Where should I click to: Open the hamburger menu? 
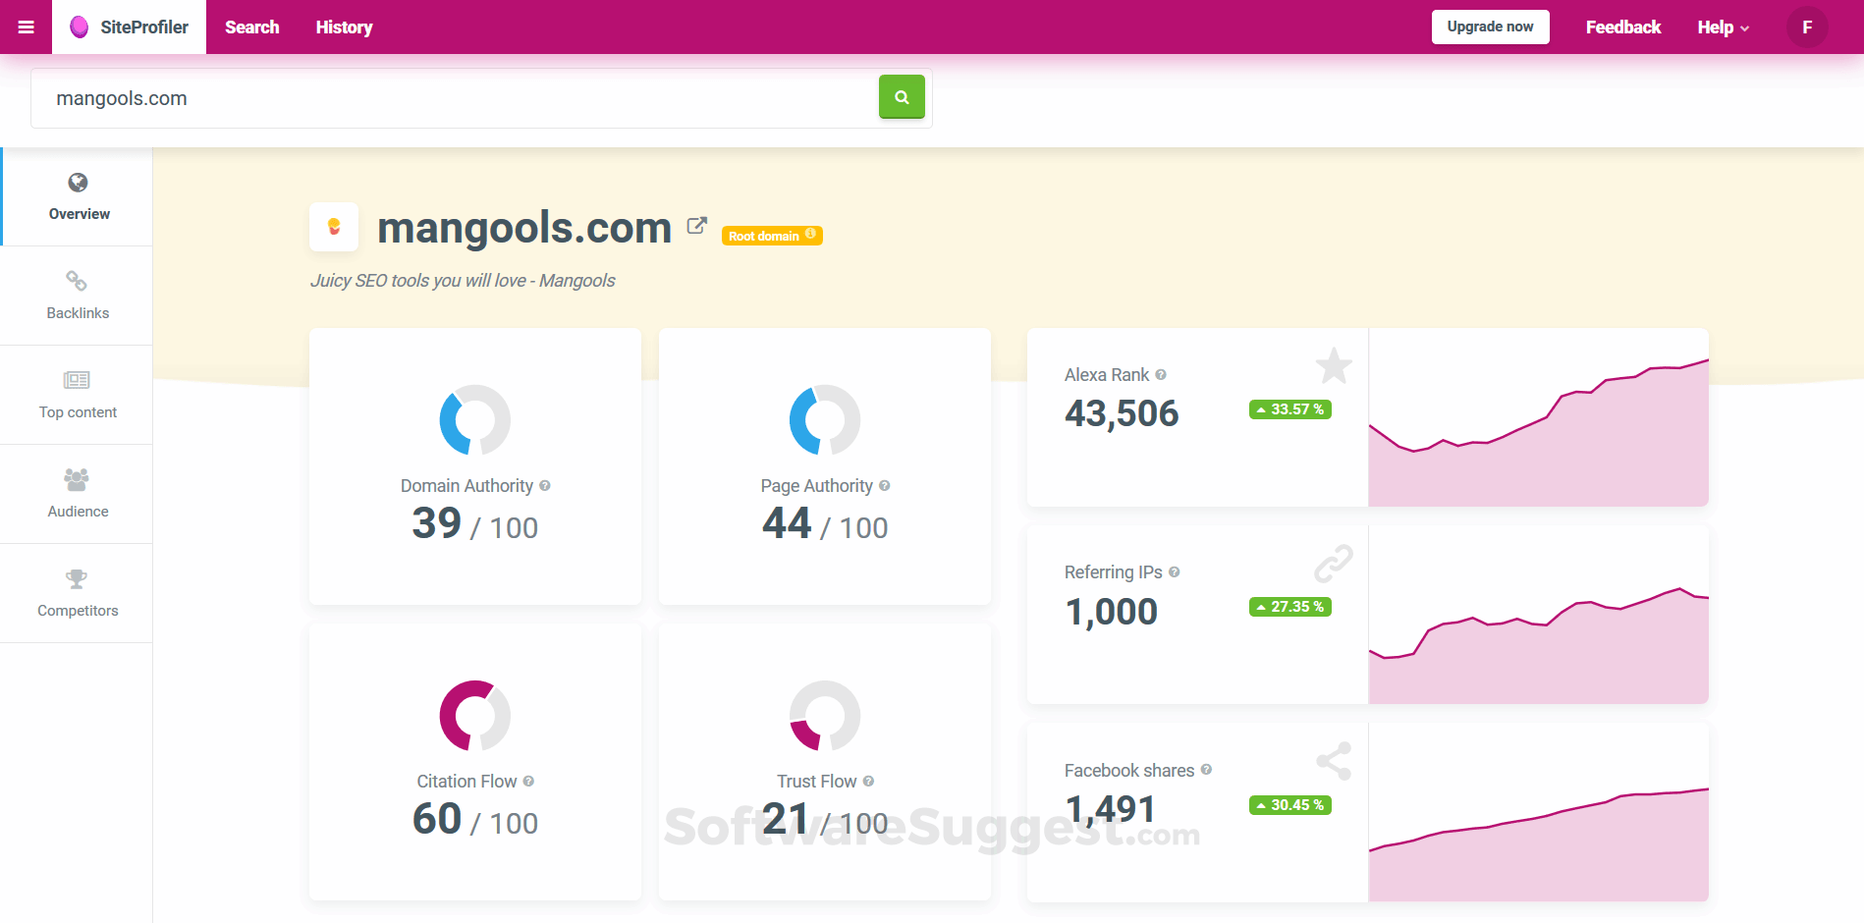coord(25,27)
